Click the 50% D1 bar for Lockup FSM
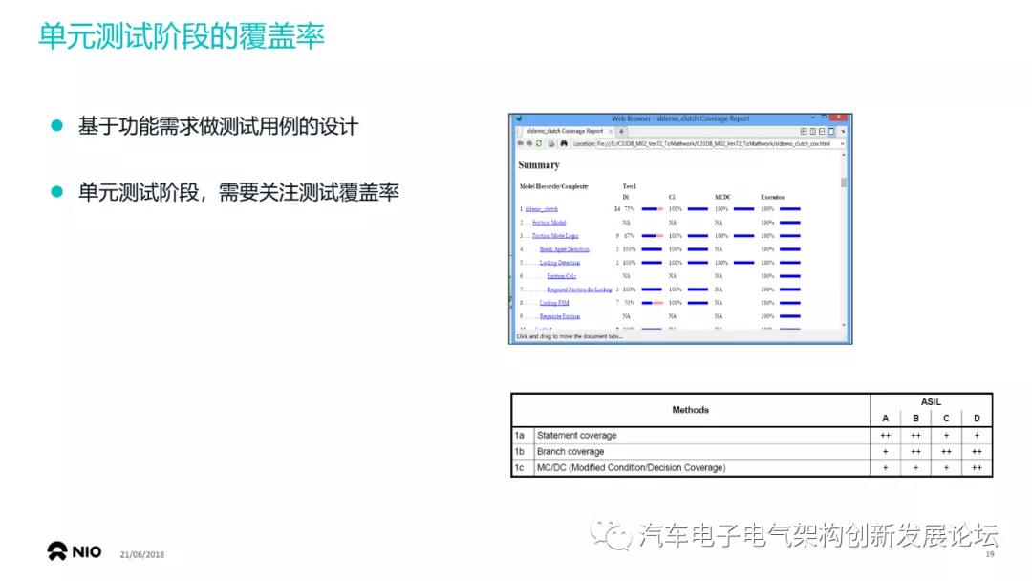1032x581 pixels. [x=653, y=303]
